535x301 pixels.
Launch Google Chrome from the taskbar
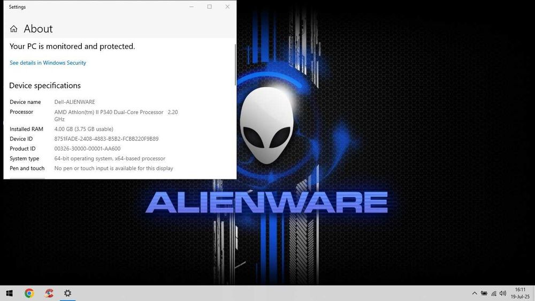(x=29, y=293)
